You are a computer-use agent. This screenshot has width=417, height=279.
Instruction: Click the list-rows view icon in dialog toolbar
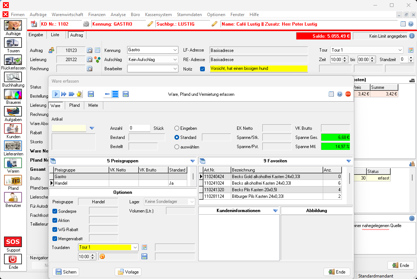click(x=115, y=94)
